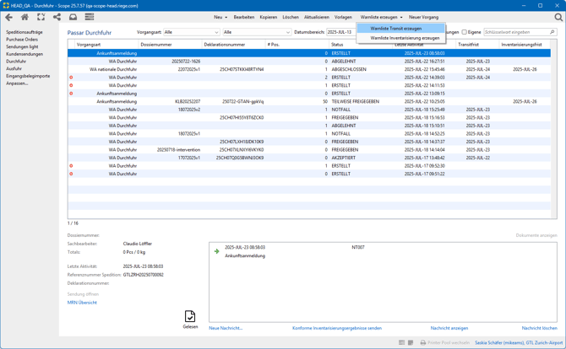This screenshot has width=566, height=349.
Task: Click Bearbeiten in the toolbar
Action: click(x=243, y=17)
